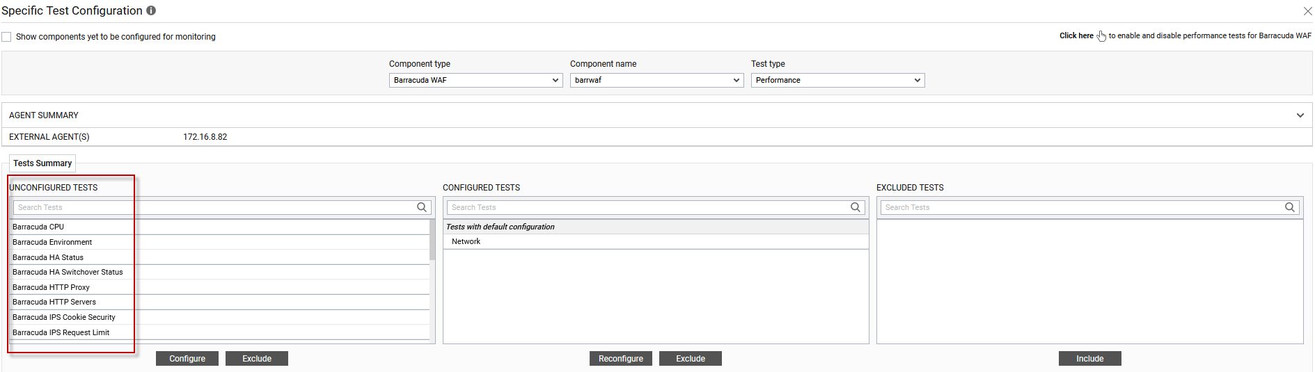Click the unconfigured tests list scrollbar
This screenshot has width=1315, height=372.
tap(432, 240)
